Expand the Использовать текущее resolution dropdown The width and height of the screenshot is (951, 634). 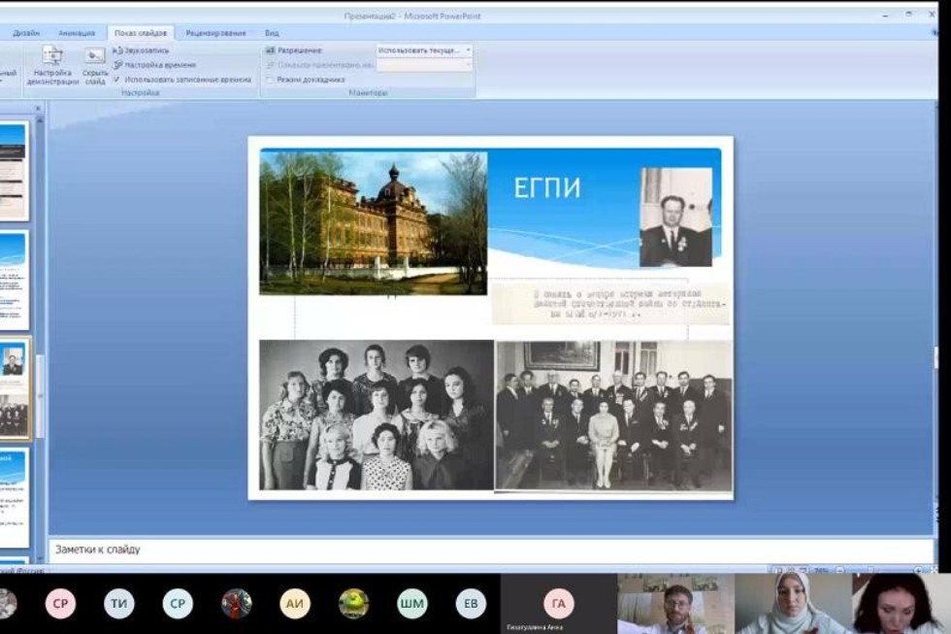468,50
